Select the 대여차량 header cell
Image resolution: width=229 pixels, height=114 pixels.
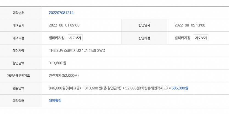(x=21, y=50)
